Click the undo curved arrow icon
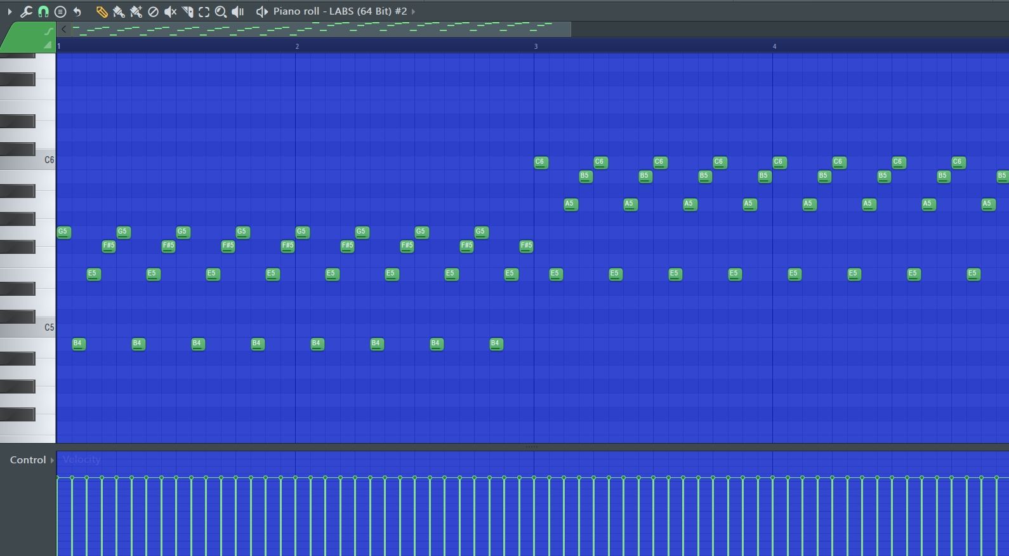Image resolution: width=1009 pixels, height=556 pixels. click(x=77, y=11)
